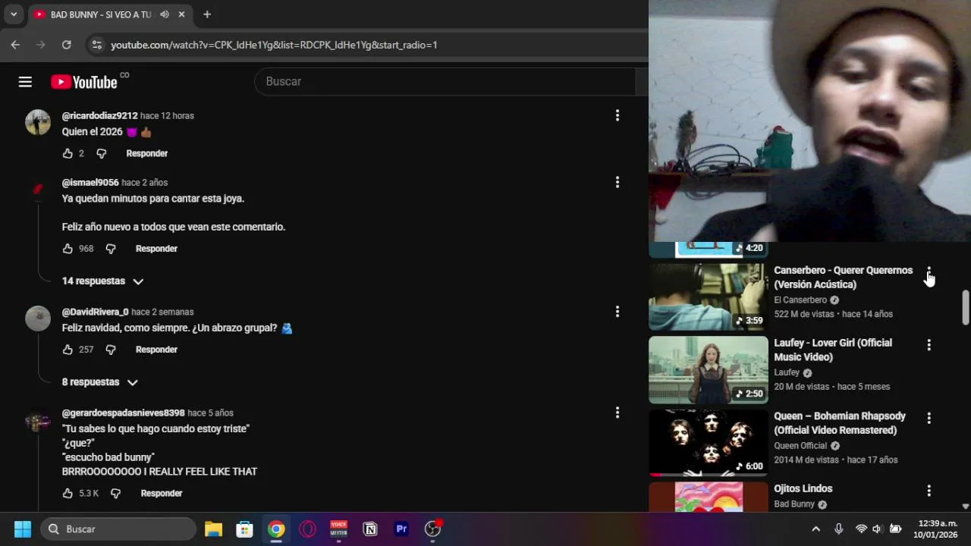Click the microphone tray icon

(839, 529)
